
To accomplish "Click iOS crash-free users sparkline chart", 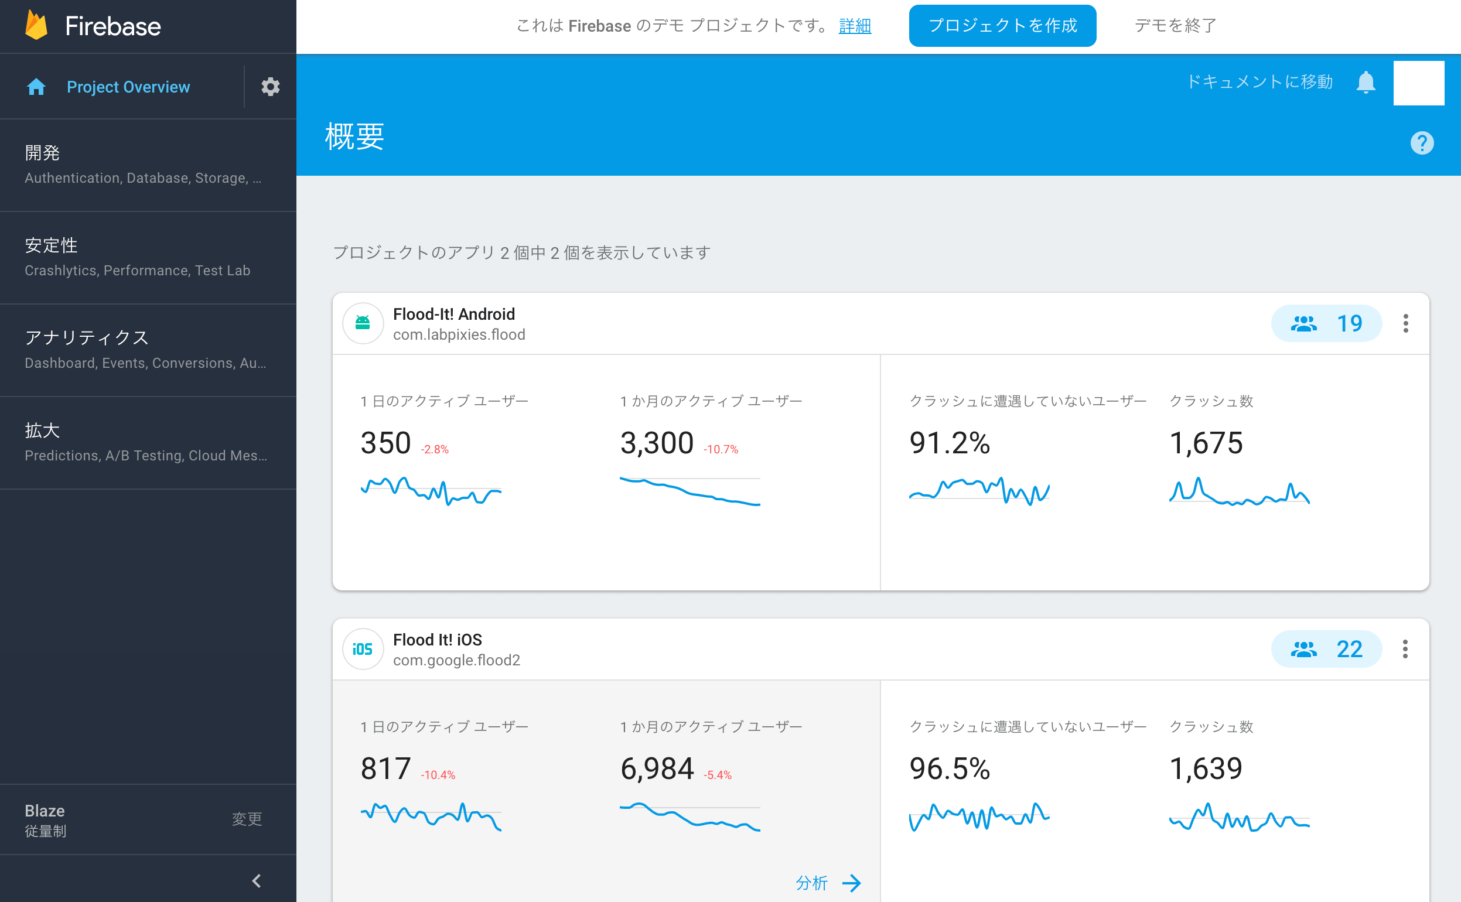I will 979,816.
